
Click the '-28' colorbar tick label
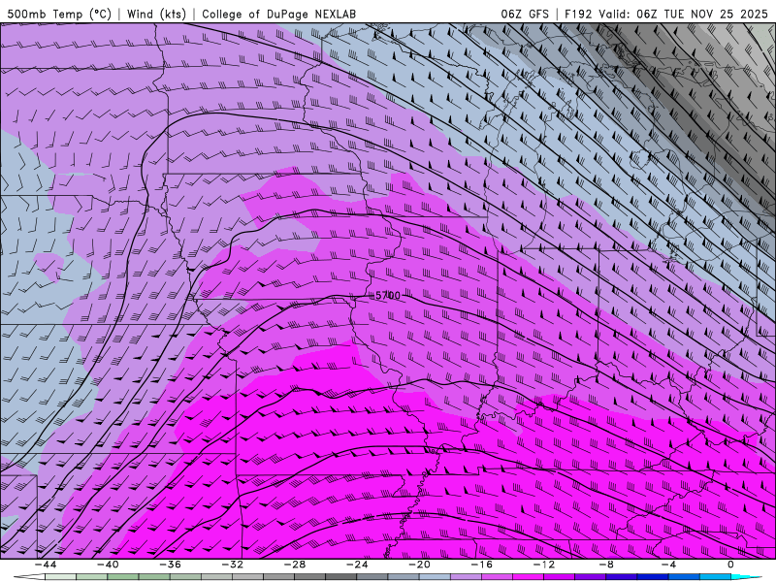tap(295, 565)
